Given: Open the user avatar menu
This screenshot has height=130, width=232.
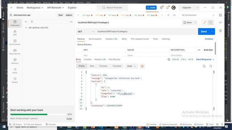Looking at the screenshot, I should click(x=174, y=8).
